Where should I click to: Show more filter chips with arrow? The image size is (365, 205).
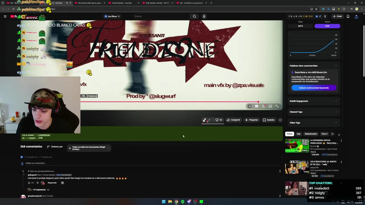click(339, 134)
